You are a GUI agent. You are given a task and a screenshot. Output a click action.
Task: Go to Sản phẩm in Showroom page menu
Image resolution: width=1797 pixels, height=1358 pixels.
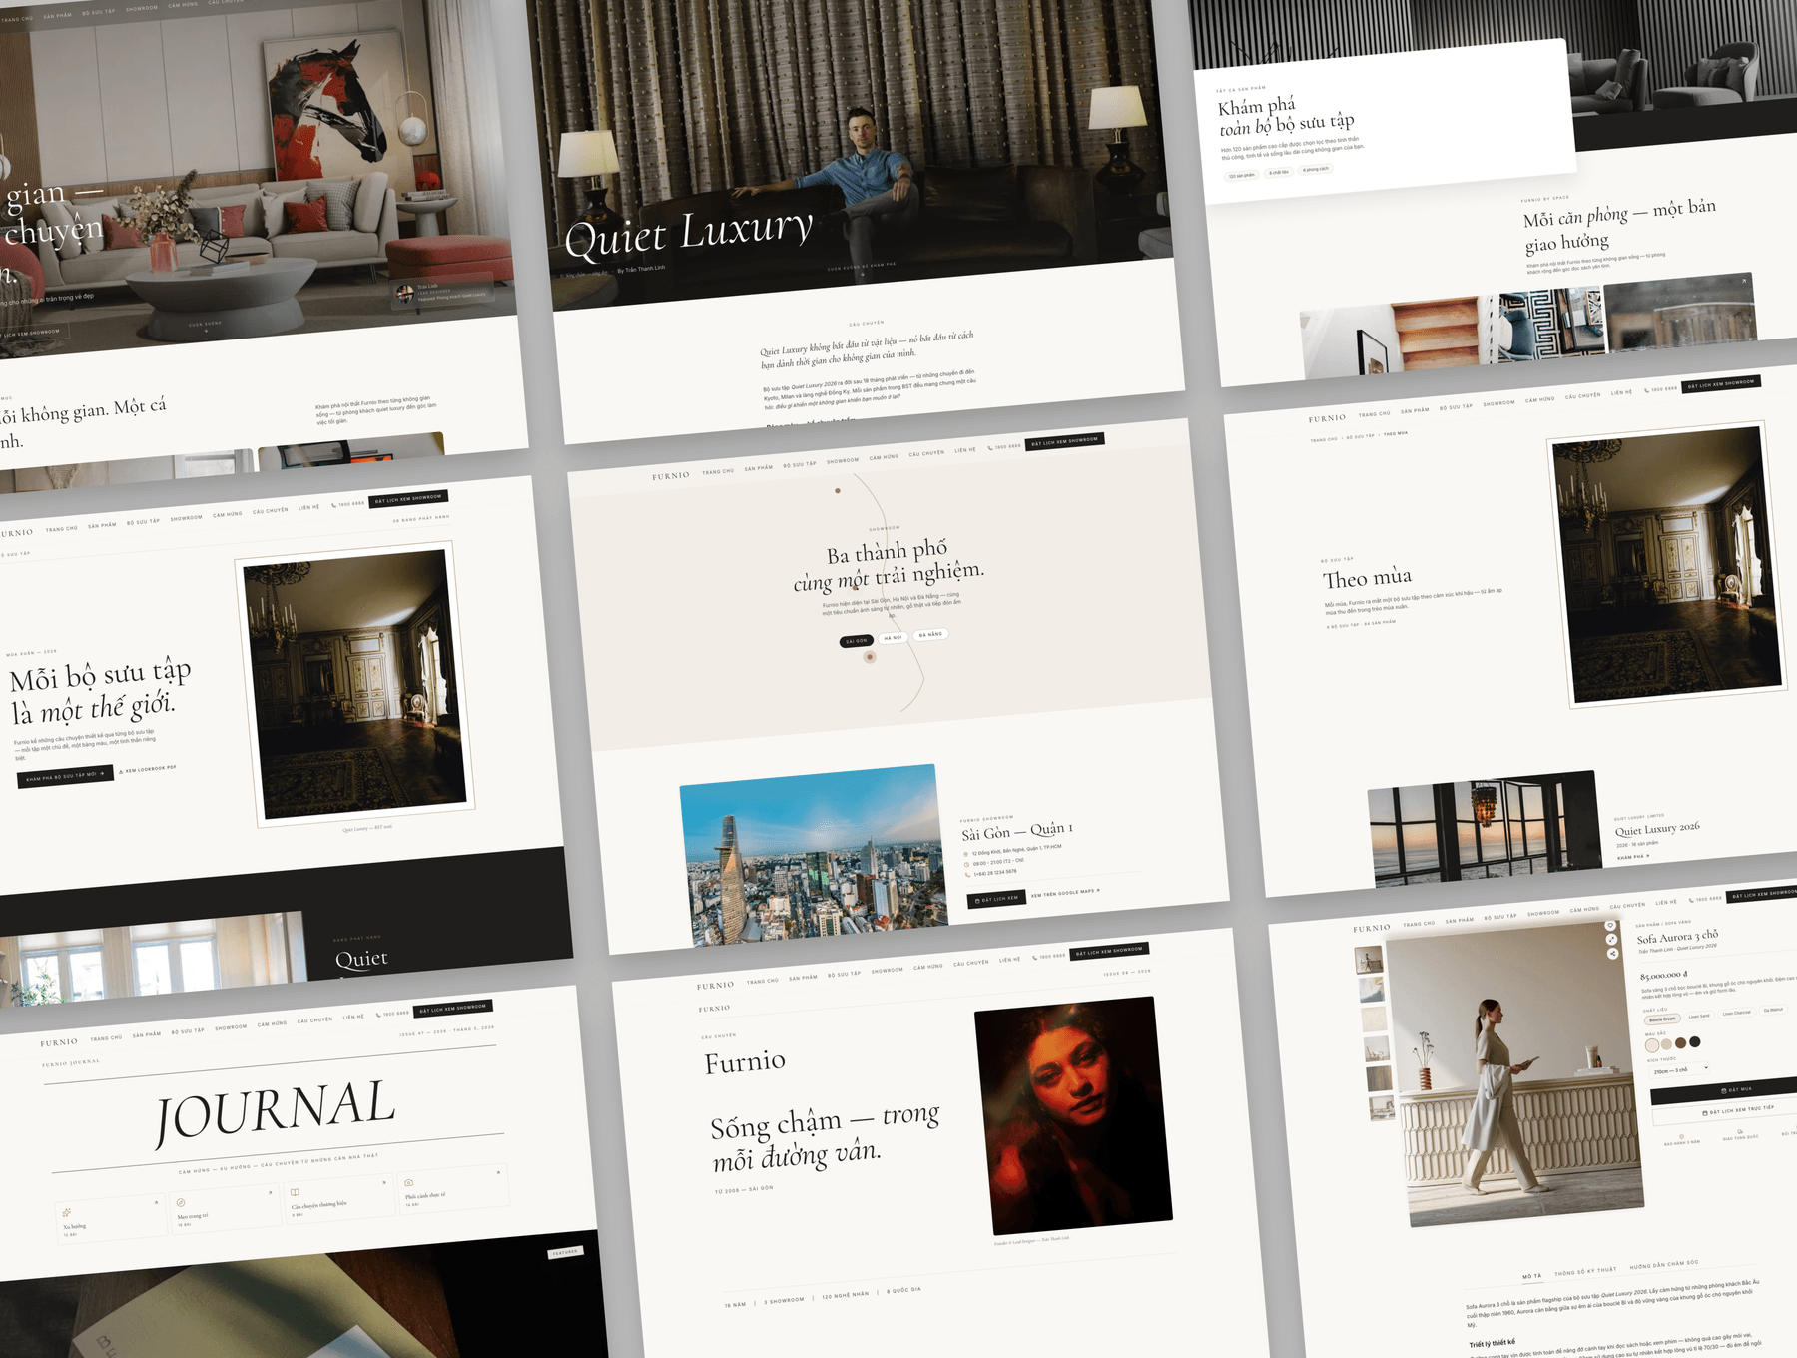(759, 467)
